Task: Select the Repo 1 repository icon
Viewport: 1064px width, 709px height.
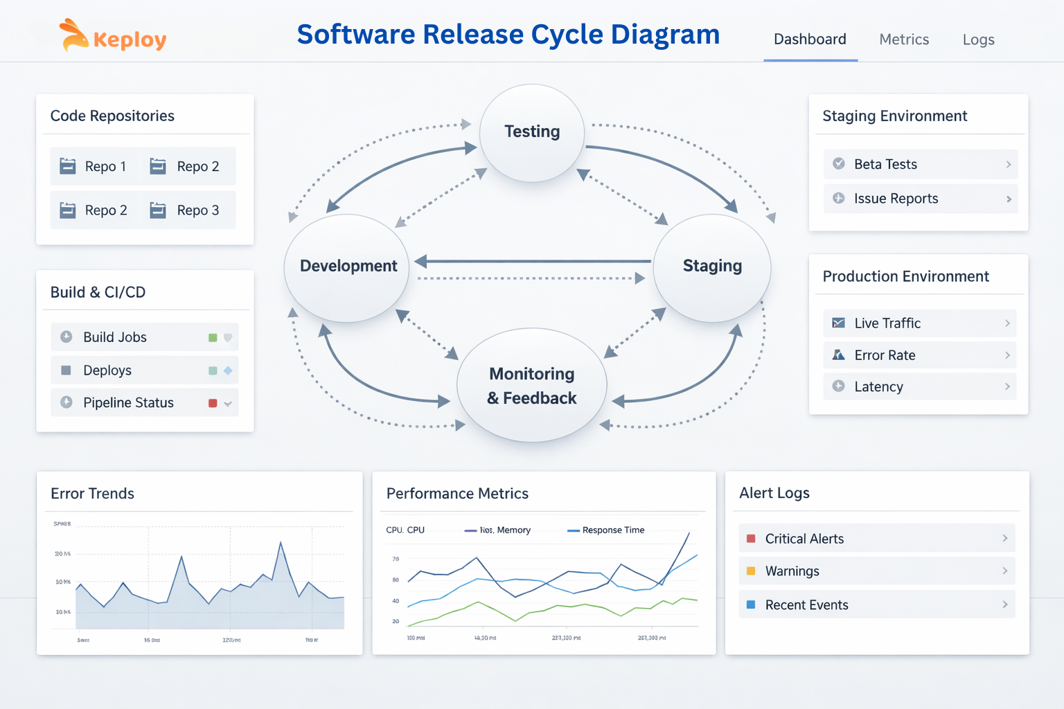Action: (x=66, y=166)
